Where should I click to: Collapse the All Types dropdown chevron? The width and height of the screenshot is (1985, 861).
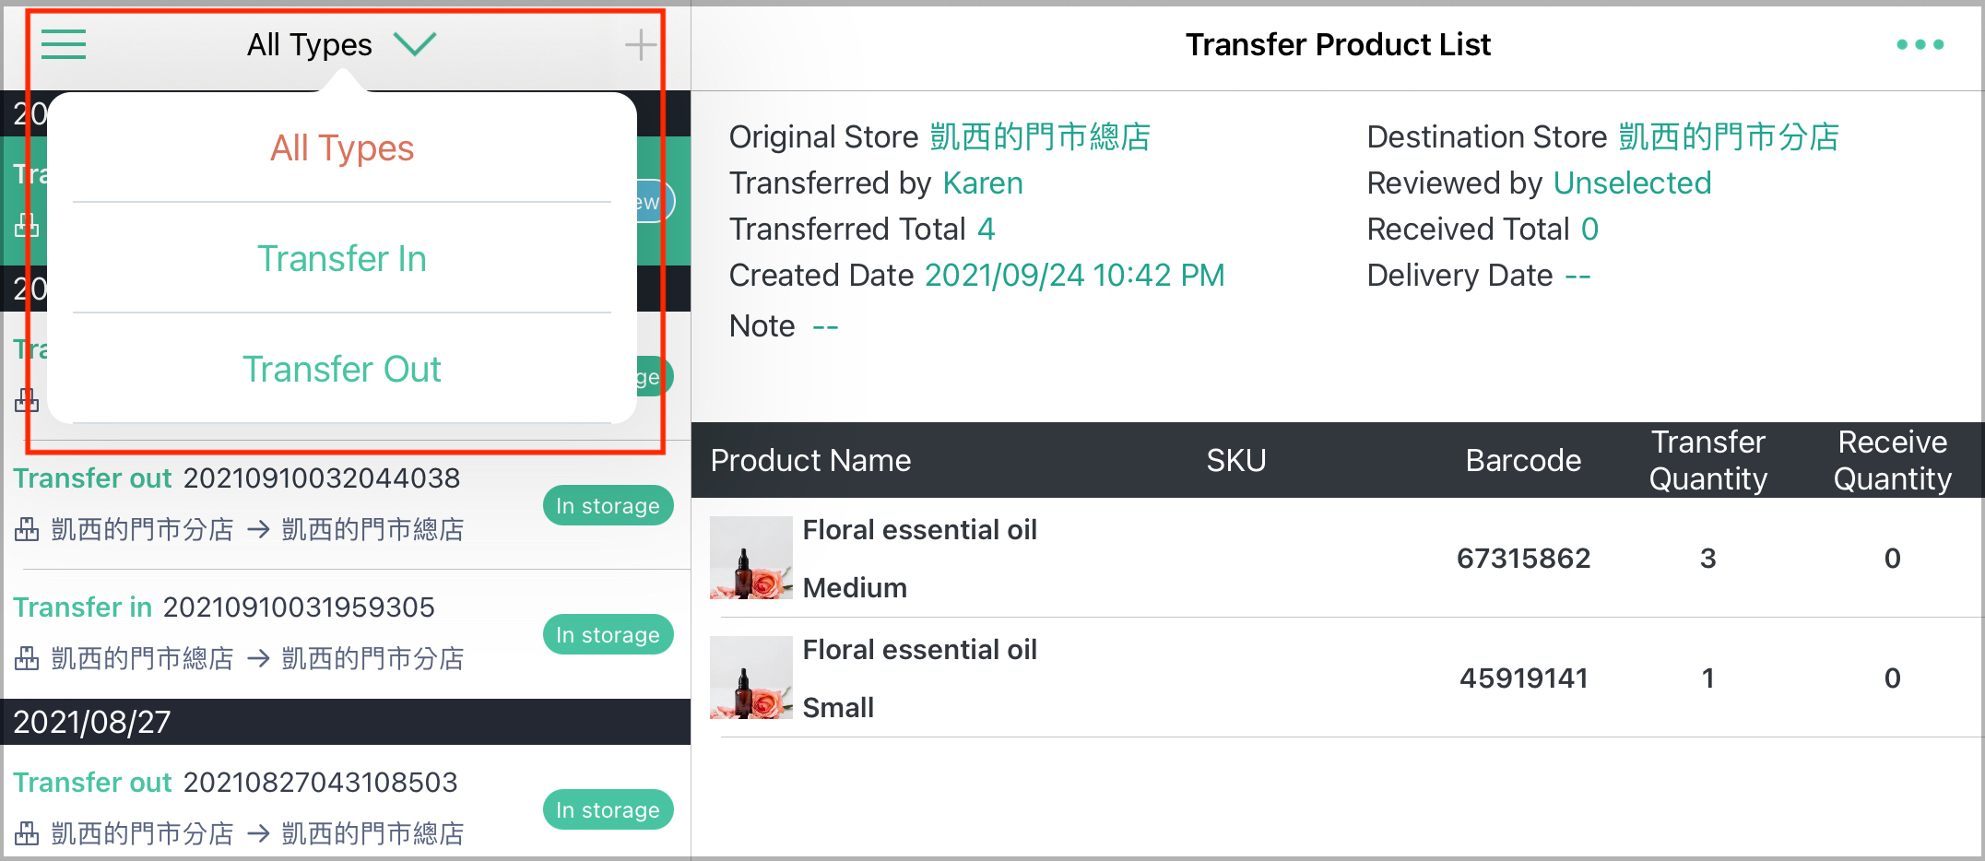coord(414,44)
